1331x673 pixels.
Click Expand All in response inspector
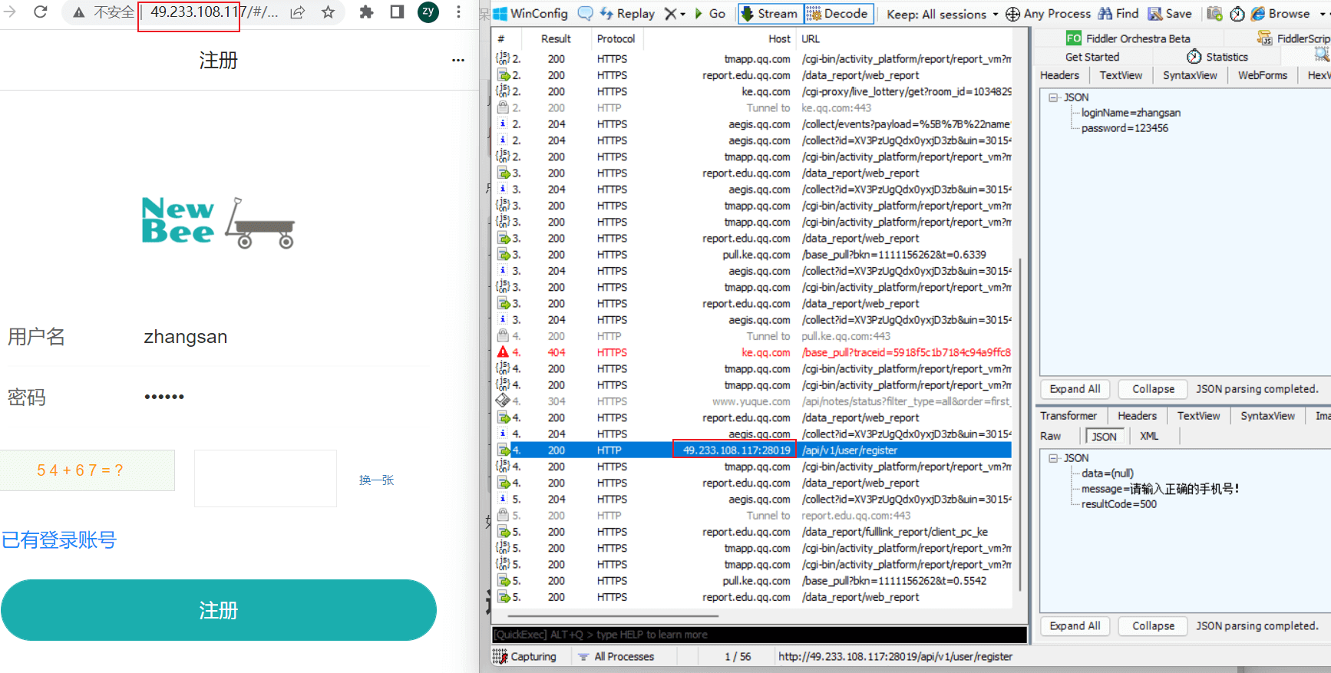1075,626
